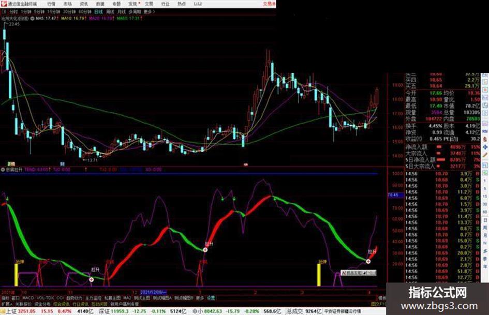This screenshot has width=489, height=315.
Task: Click the round icon beside the sub-indicator name
Action: click(3, 170)
